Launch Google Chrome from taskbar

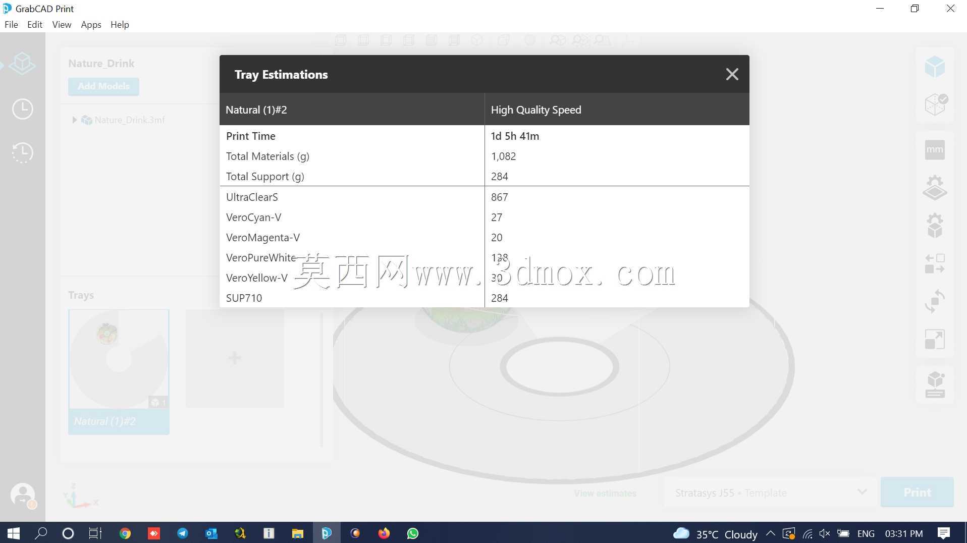(x=125, y=533)
